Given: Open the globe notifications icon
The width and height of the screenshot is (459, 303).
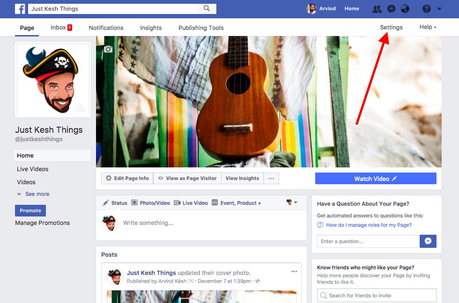Looking at the screenshot, I should (405, 8).
